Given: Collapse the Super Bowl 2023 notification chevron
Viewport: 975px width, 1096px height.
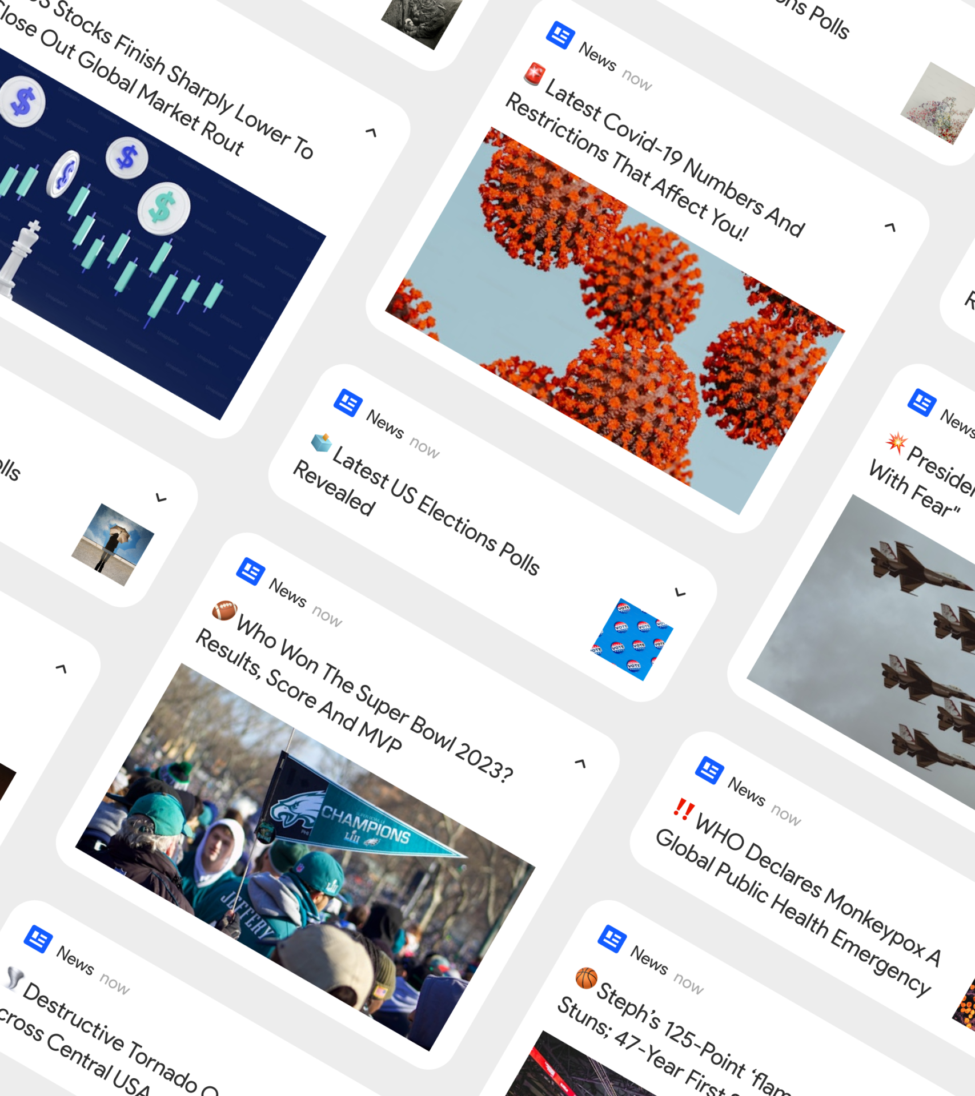Looking at the screenshot, I should coord(580,763).
